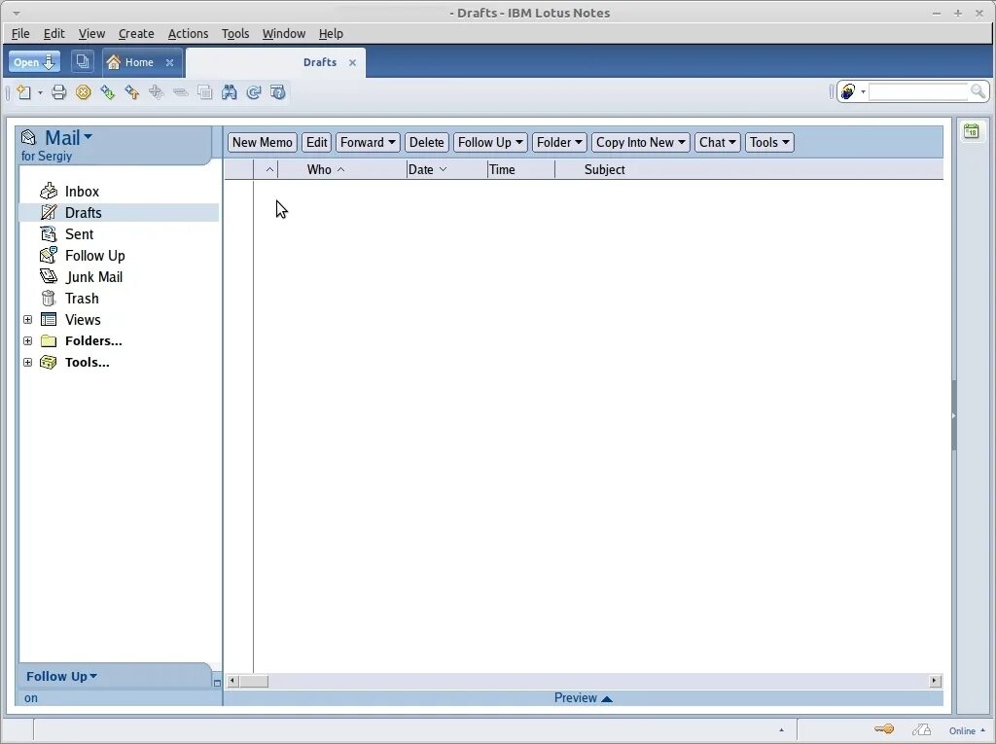
Task: Click the window thumbnails icon next to Open
Action: click(82, 61)
